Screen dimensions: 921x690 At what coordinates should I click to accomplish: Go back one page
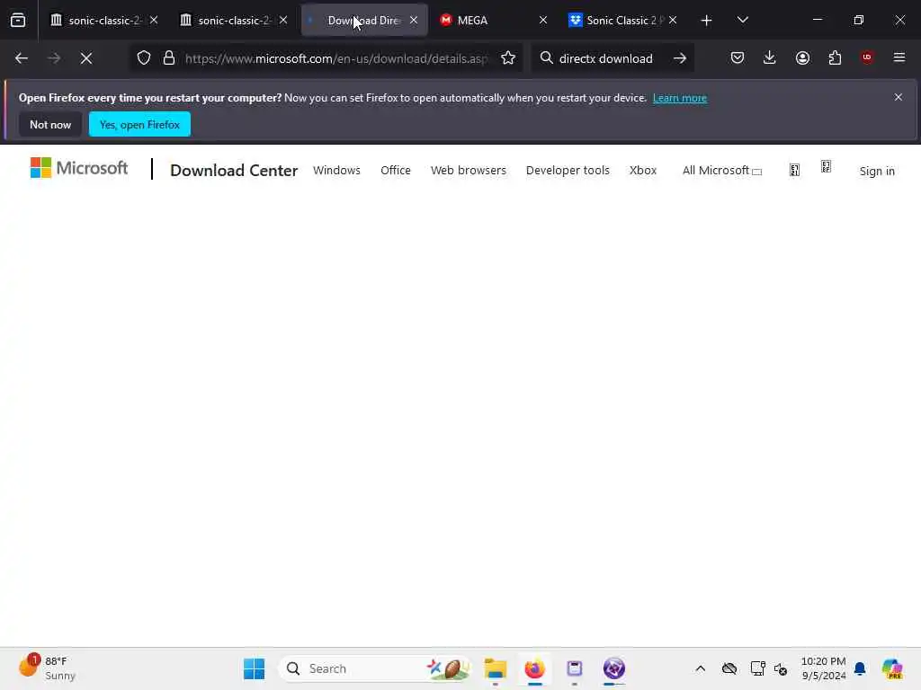22,58
